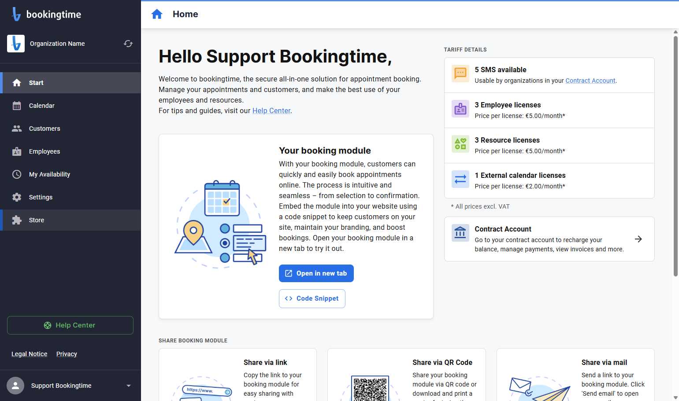The image size is (679, 401).
Task: Click the blue Home icon in top bar
Action: [x=157, y=14]
